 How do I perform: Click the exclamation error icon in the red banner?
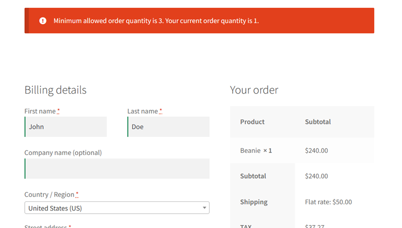[x=43, y=21]
